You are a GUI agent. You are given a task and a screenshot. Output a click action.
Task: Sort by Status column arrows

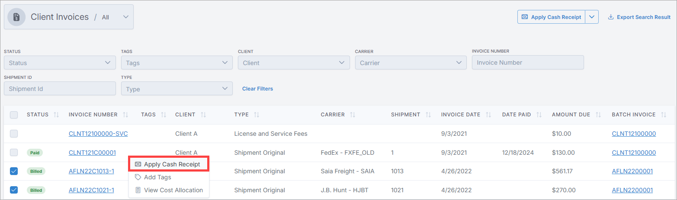click(56, 115)
